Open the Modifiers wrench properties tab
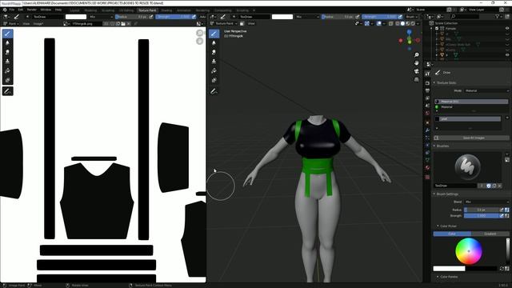The image size is (512, 288). (427, 130)
